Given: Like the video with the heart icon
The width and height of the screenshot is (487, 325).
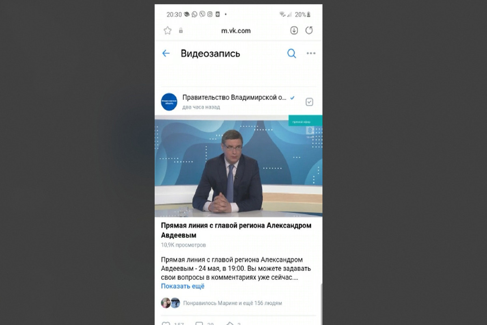Looking at the screenshot, I should [166, 324].
